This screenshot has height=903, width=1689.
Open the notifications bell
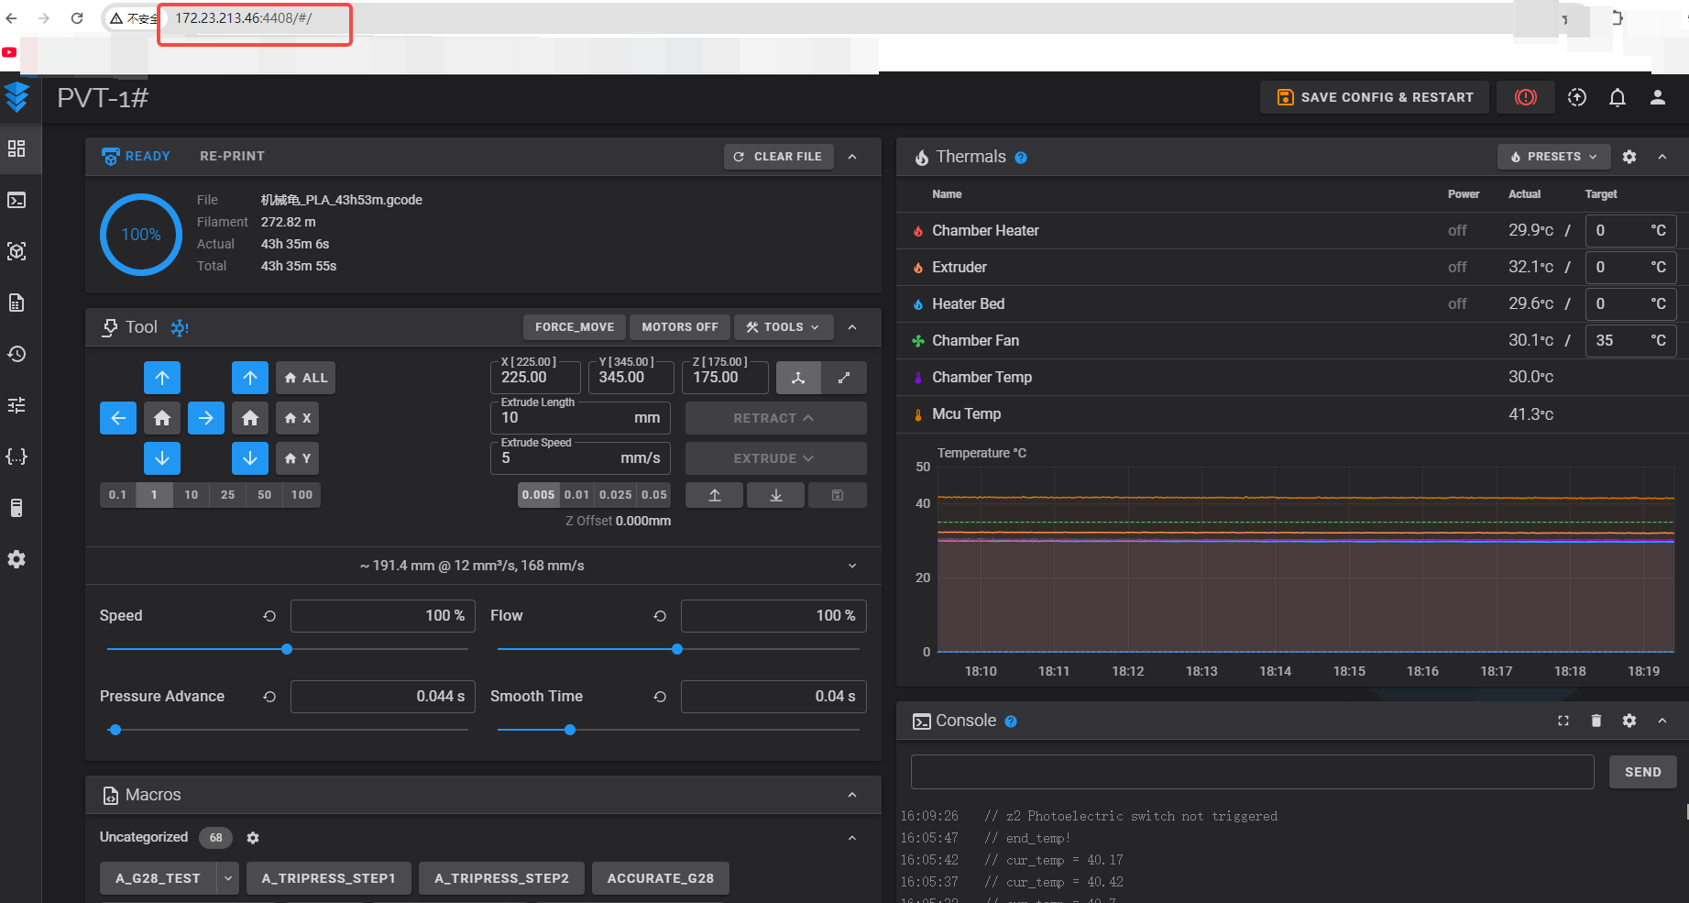pyautogui.click(x=1618, y=97)
